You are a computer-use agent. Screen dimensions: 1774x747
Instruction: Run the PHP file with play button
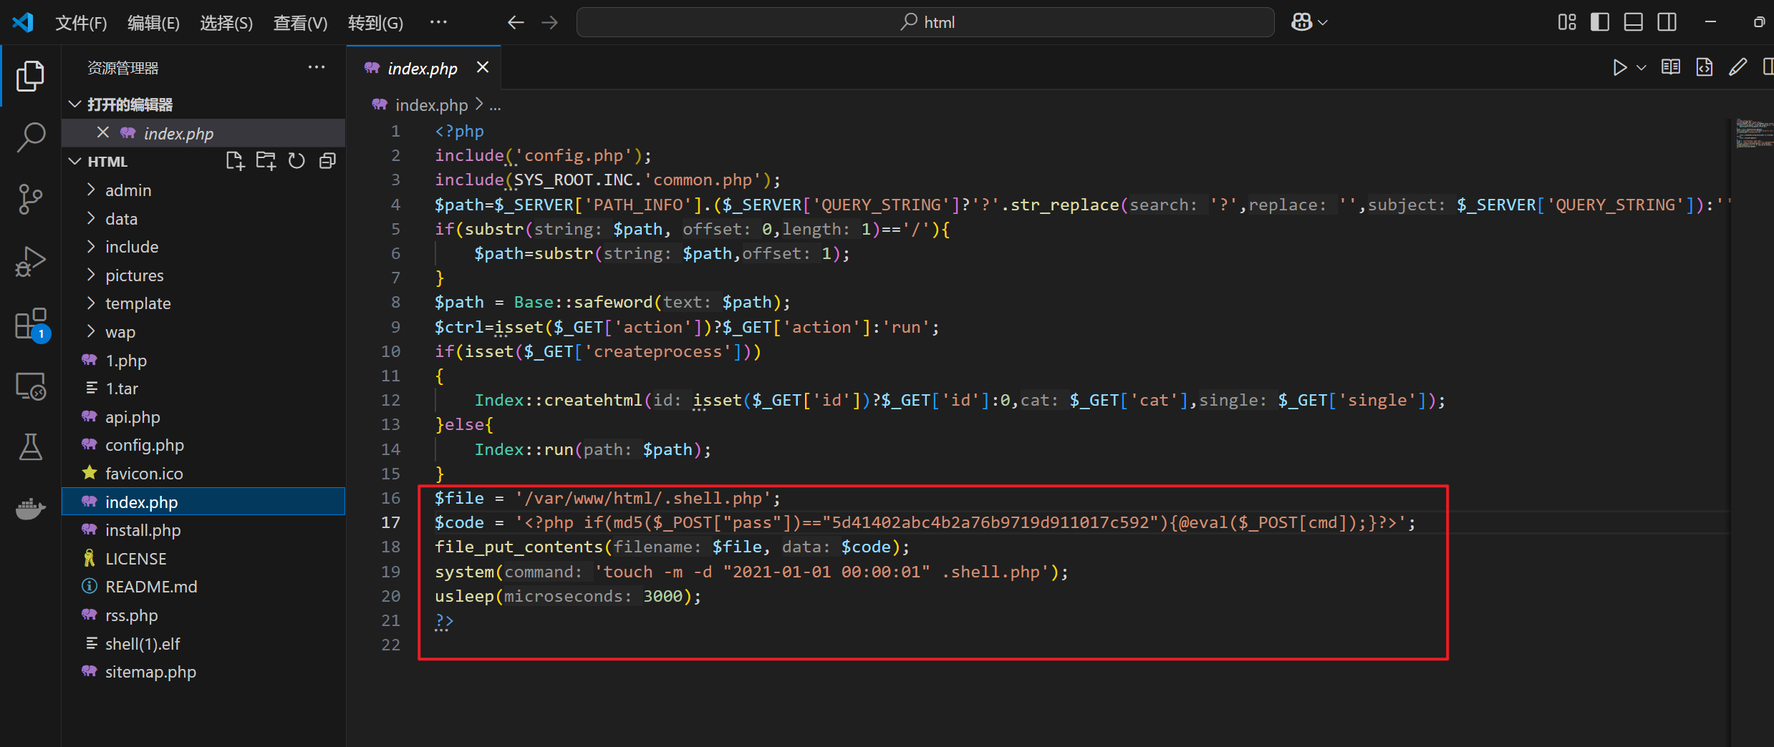(1619, 67)
